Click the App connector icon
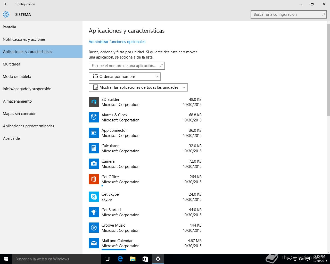Screen dimensions: 330x264 (x=94, y=133)
